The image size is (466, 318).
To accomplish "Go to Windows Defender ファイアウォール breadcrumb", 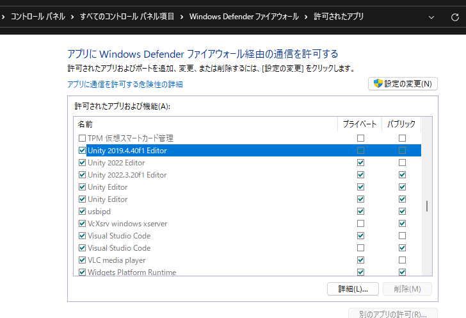I will coord(244,17).
